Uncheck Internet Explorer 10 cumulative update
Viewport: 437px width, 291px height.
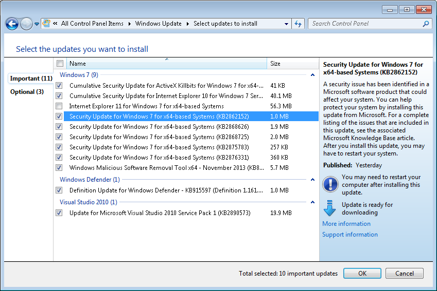pos(59,95)
